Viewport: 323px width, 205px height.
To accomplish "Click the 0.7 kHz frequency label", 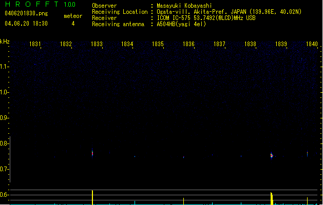I will tap(4, 169).
